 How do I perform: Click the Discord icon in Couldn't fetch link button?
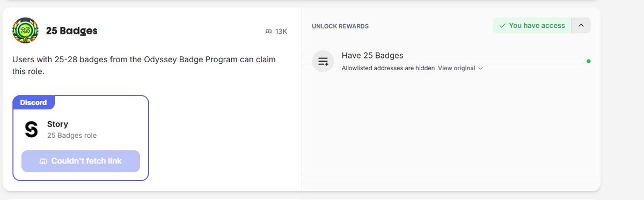pyautogui.click(x=43, y=161)
